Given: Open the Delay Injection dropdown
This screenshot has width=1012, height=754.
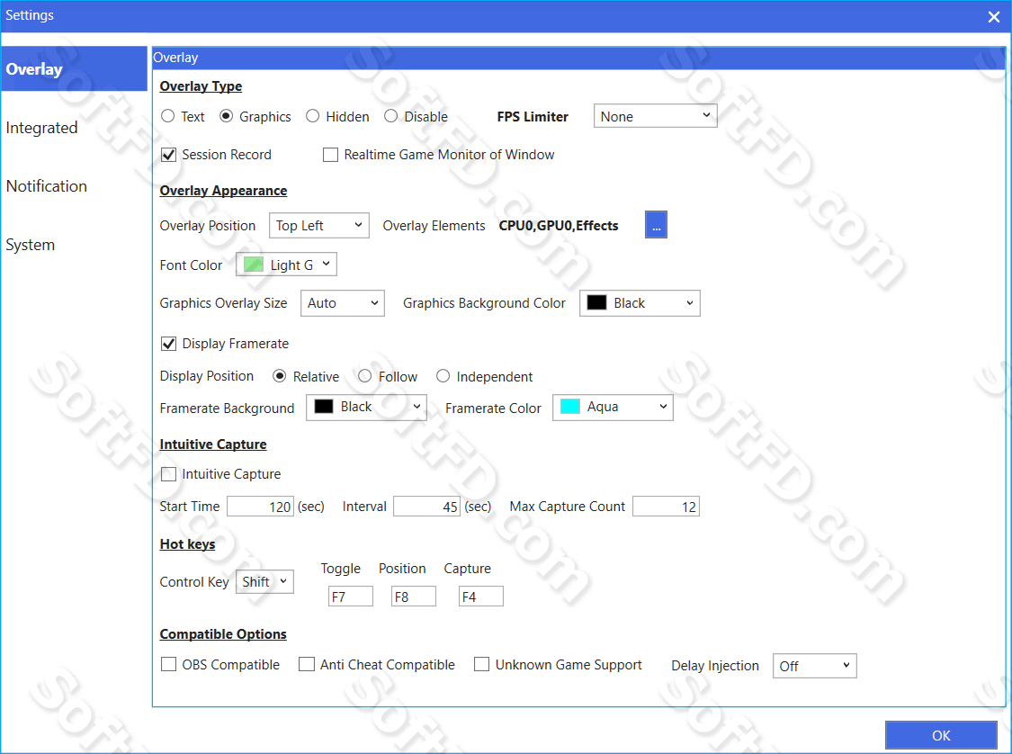Looking at the screenshot, I should [x=814, y=666].
